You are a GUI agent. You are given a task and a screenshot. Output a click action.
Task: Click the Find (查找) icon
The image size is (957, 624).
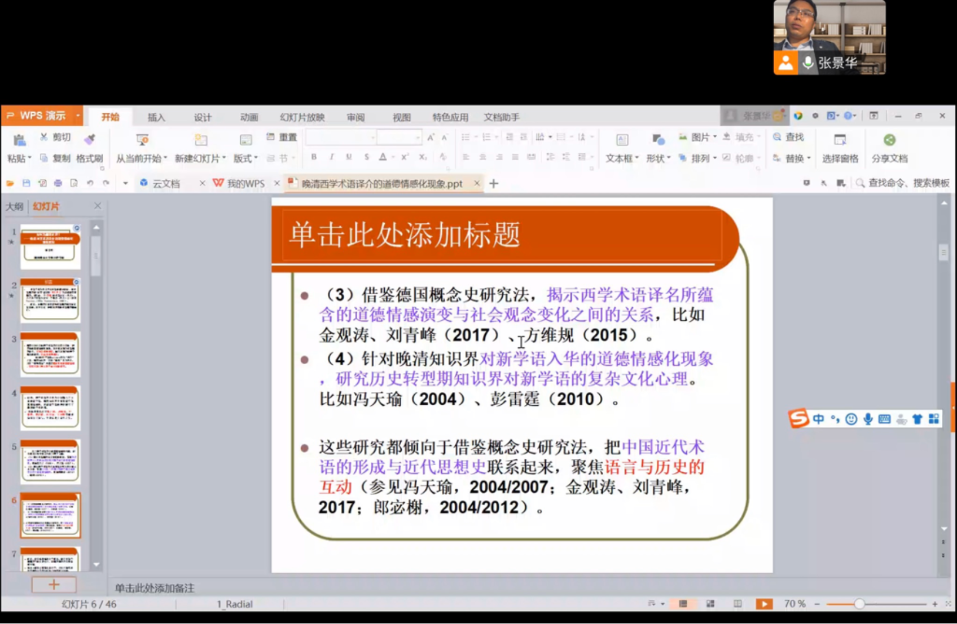click(x=778, y=137)
